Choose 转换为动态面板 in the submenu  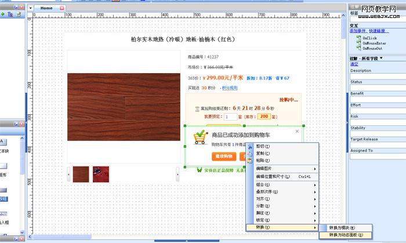[346, 235]
